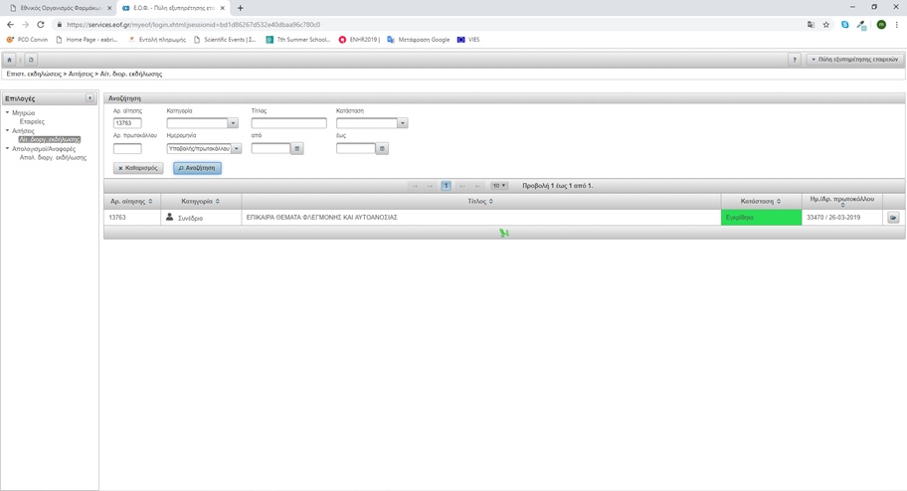Open the application folder icon in row 13763
The image size is (907, 491).
click(892, 218)
